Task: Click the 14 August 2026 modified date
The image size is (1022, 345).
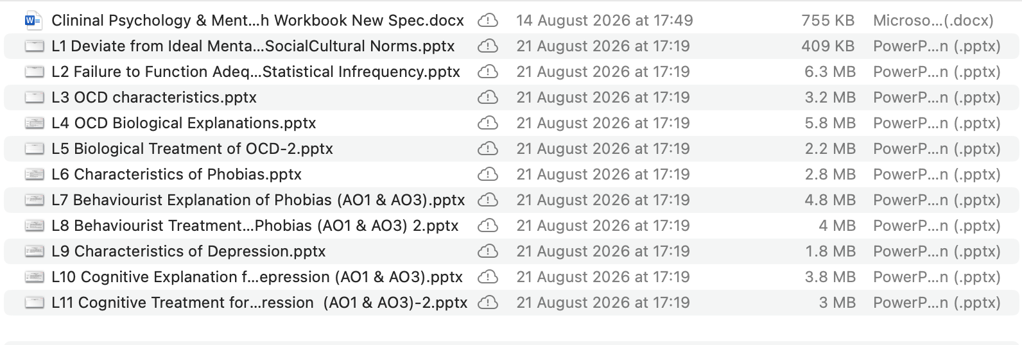Action: (x=605, y=21)
